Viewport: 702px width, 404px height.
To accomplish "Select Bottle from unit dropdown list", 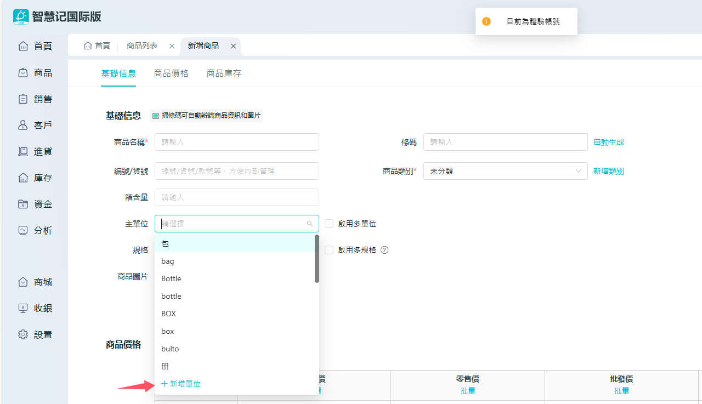I will [x=171, y=278].
